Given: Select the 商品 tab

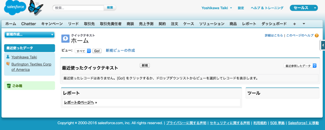Looking at the screenshot, I should 233,24.
